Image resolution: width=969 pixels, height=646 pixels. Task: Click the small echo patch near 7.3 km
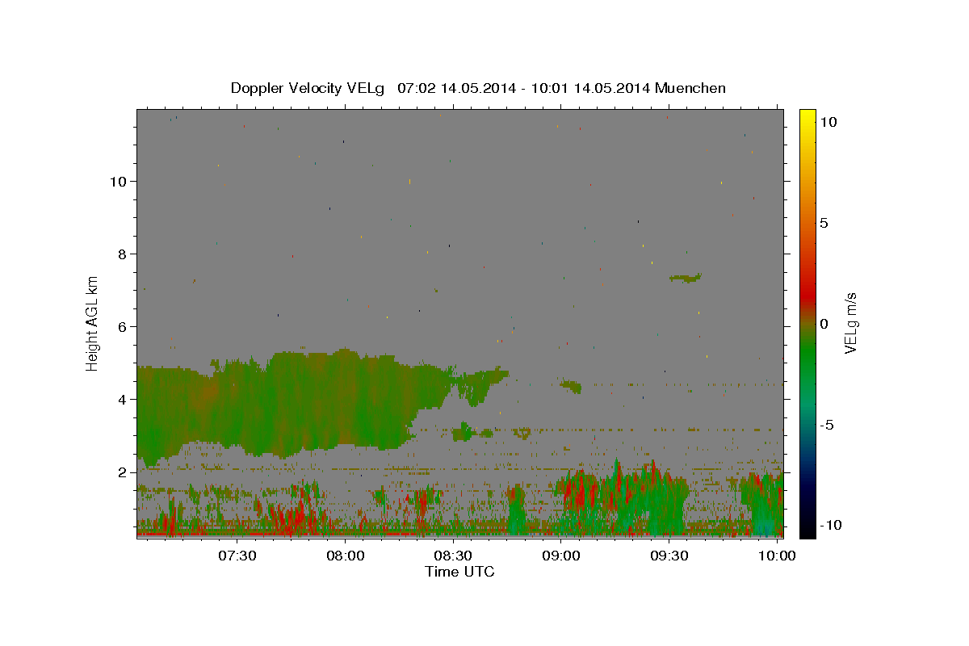pos(686,278)
